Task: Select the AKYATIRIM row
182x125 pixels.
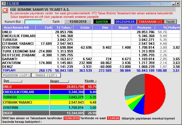Action: pos(91,63)
